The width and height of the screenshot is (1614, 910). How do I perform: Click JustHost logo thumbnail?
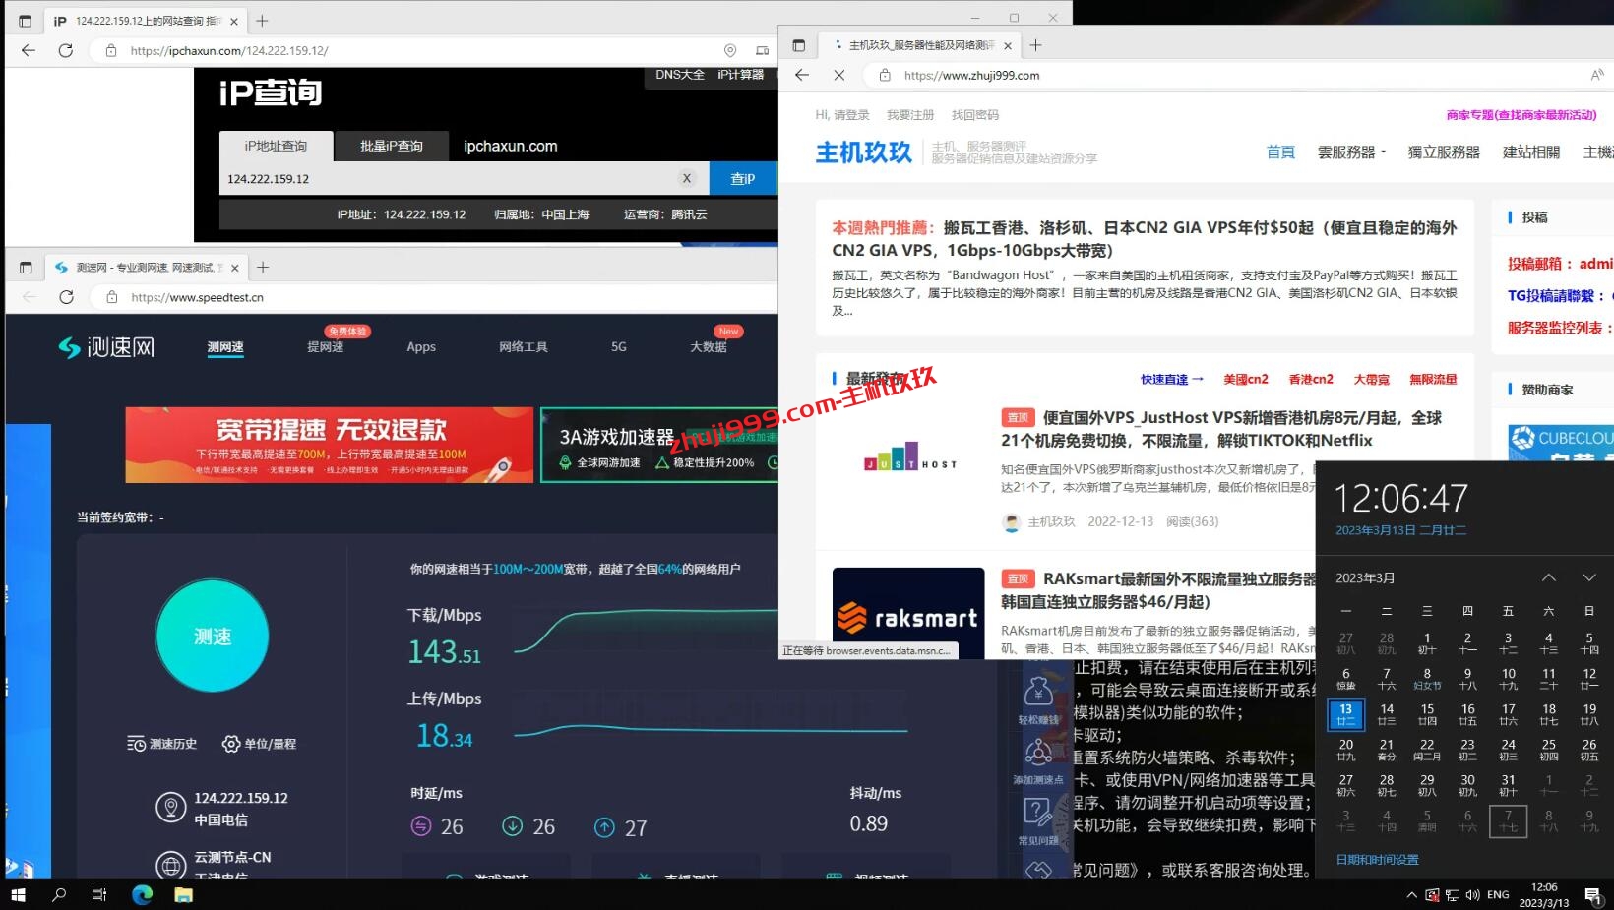click(x=908, y=459)
